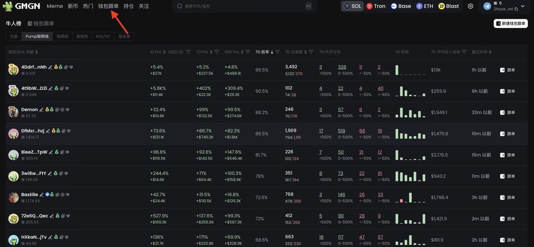The image size is (534, 247).
Task: Open the hexagon settings icon in header
Action: point(470,6)
